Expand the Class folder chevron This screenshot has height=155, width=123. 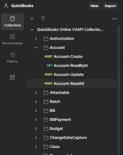tap(36, 147)
